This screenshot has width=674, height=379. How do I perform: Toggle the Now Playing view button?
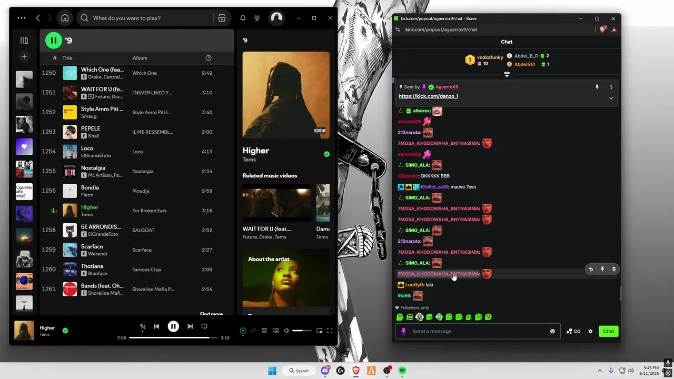point(243,331)
